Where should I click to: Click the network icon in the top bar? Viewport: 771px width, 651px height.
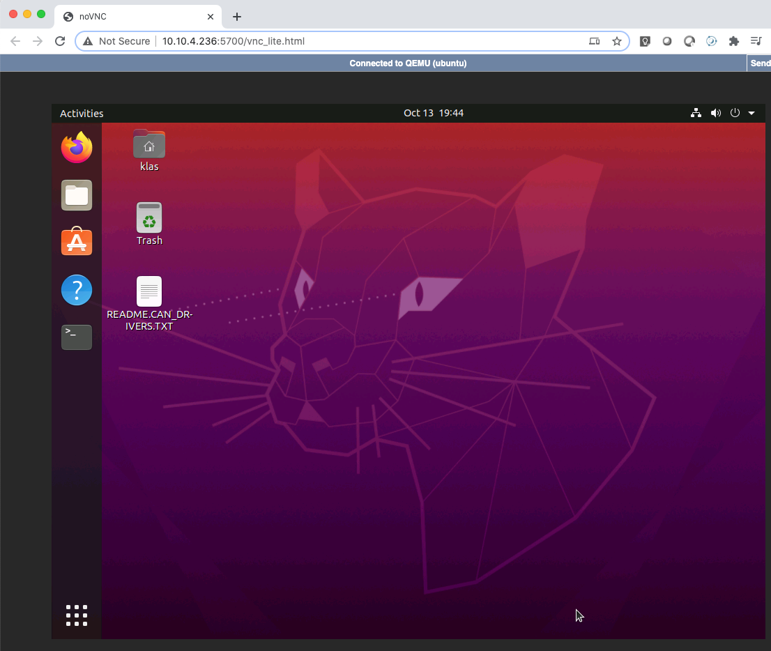696,112
